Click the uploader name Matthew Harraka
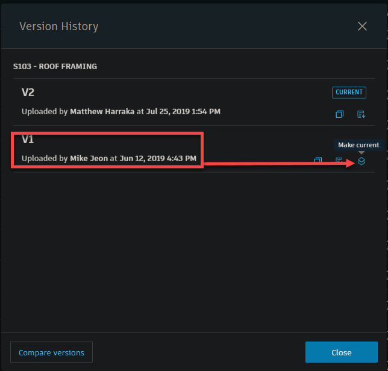This screenshot has width=388, height=371. coord(102,111)
